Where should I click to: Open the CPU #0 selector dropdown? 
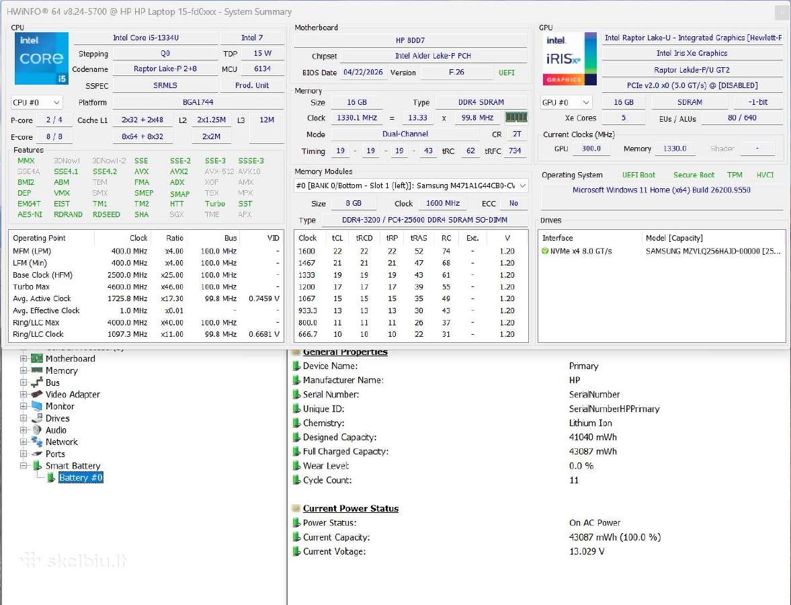tap(36, 102)
